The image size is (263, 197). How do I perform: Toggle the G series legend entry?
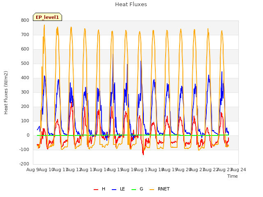coord(137,189)
